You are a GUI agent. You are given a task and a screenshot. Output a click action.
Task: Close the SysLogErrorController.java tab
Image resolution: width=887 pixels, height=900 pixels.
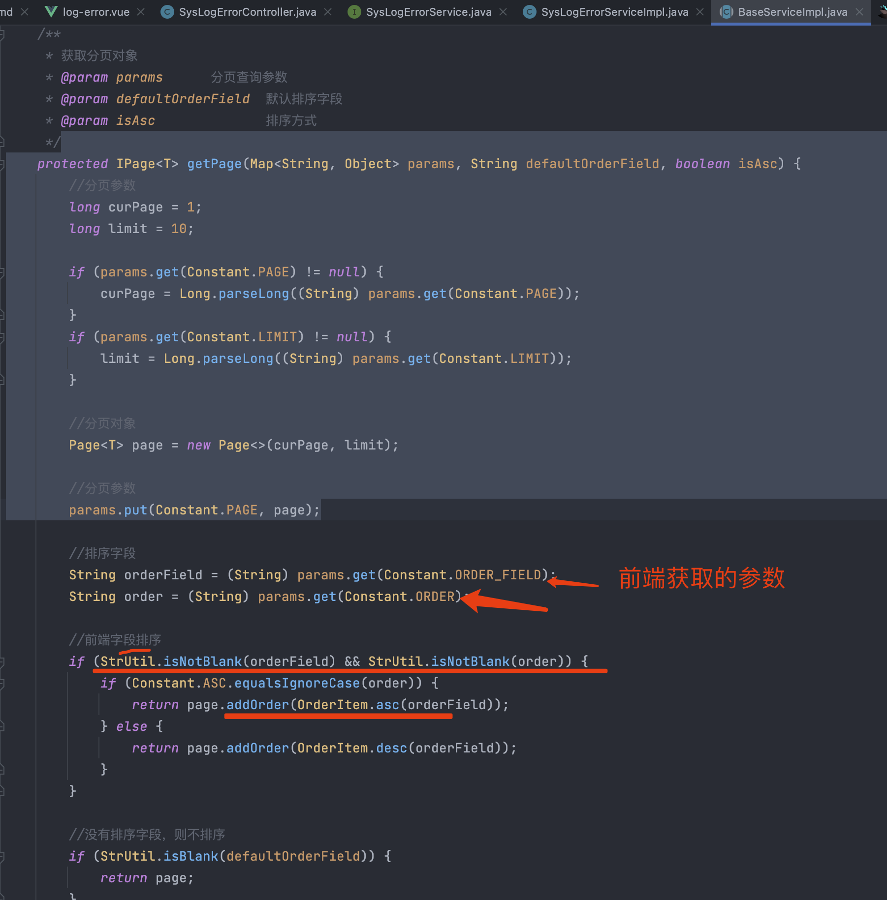click(x=328, y=12)
